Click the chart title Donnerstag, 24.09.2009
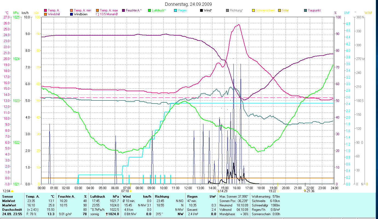 189,4
